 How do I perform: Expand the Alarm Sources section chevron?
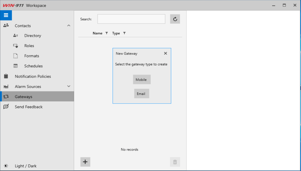pos(69,86)
